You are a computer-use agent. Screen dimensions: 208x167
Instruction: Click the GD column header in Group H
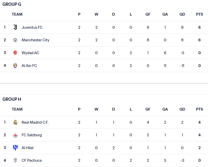pos(182,109)
